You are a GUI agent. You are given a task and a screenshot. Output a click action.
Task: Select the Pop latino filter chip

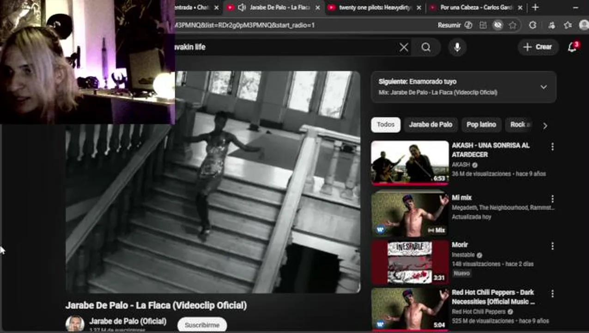(x=481, y=125)
